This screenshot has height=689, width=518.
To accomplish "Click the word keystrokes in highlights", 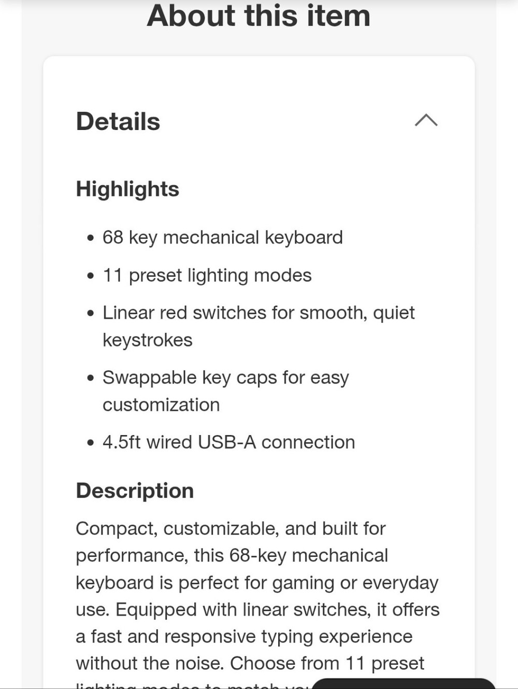I will click(148, 340).
